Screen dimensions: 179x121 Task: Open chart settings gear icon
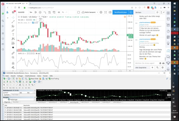pos(101,12)
